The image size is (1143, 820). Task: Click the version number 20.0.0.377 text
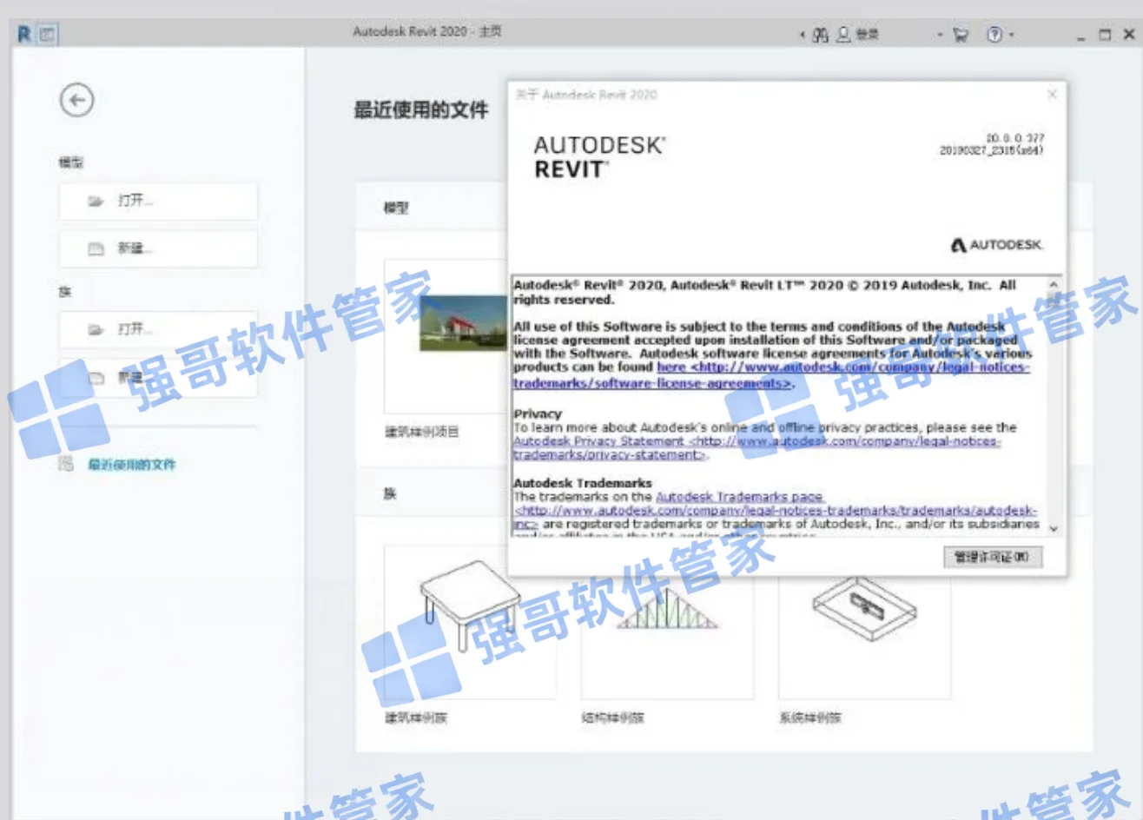[x=1014, y=138]
